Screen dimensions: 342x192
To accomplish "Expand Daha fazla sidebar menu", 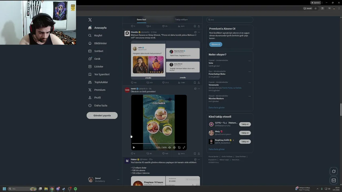I will 98,105.
